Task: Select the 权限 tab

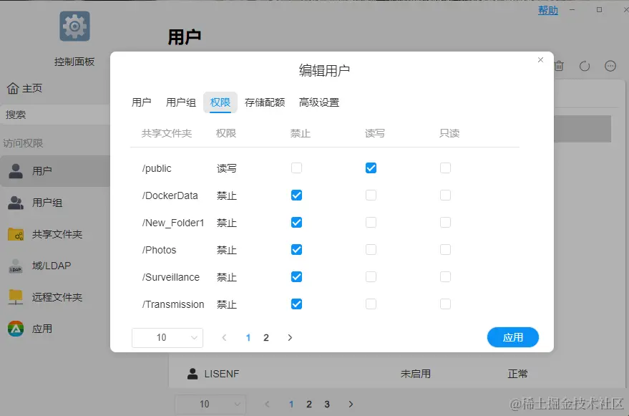Action: pos(220,102)
